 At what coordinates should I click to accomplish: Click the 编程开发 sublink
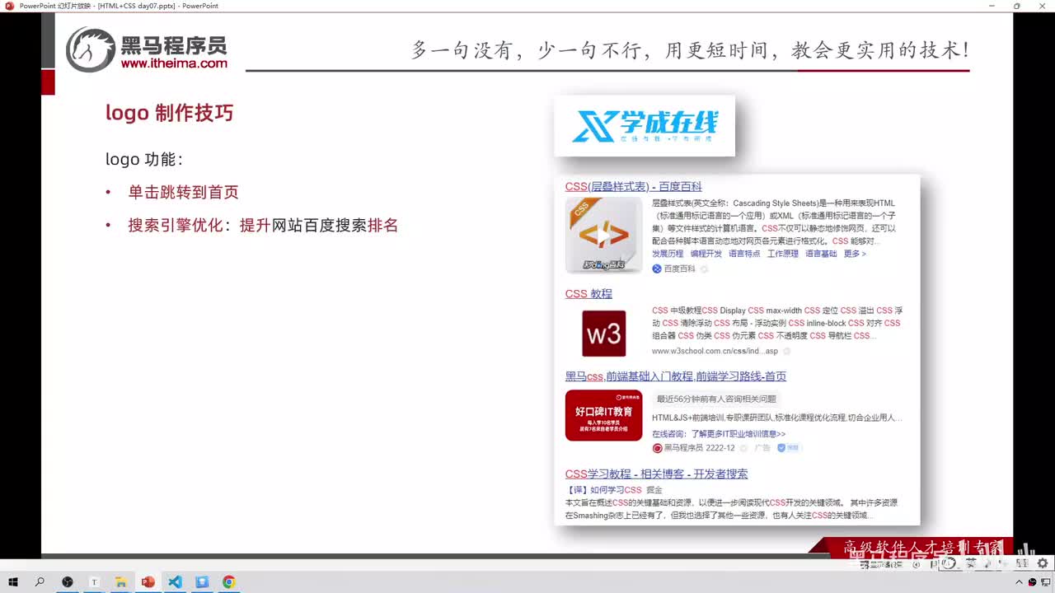pyautogui.click(x=706, y=254)
